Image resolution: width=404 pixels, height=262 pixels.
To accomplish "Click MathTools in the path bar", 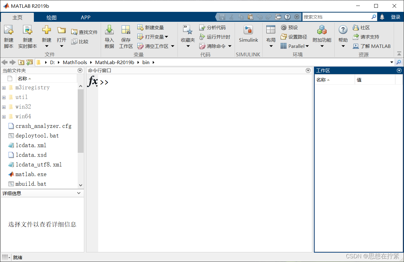I will 75,62.
